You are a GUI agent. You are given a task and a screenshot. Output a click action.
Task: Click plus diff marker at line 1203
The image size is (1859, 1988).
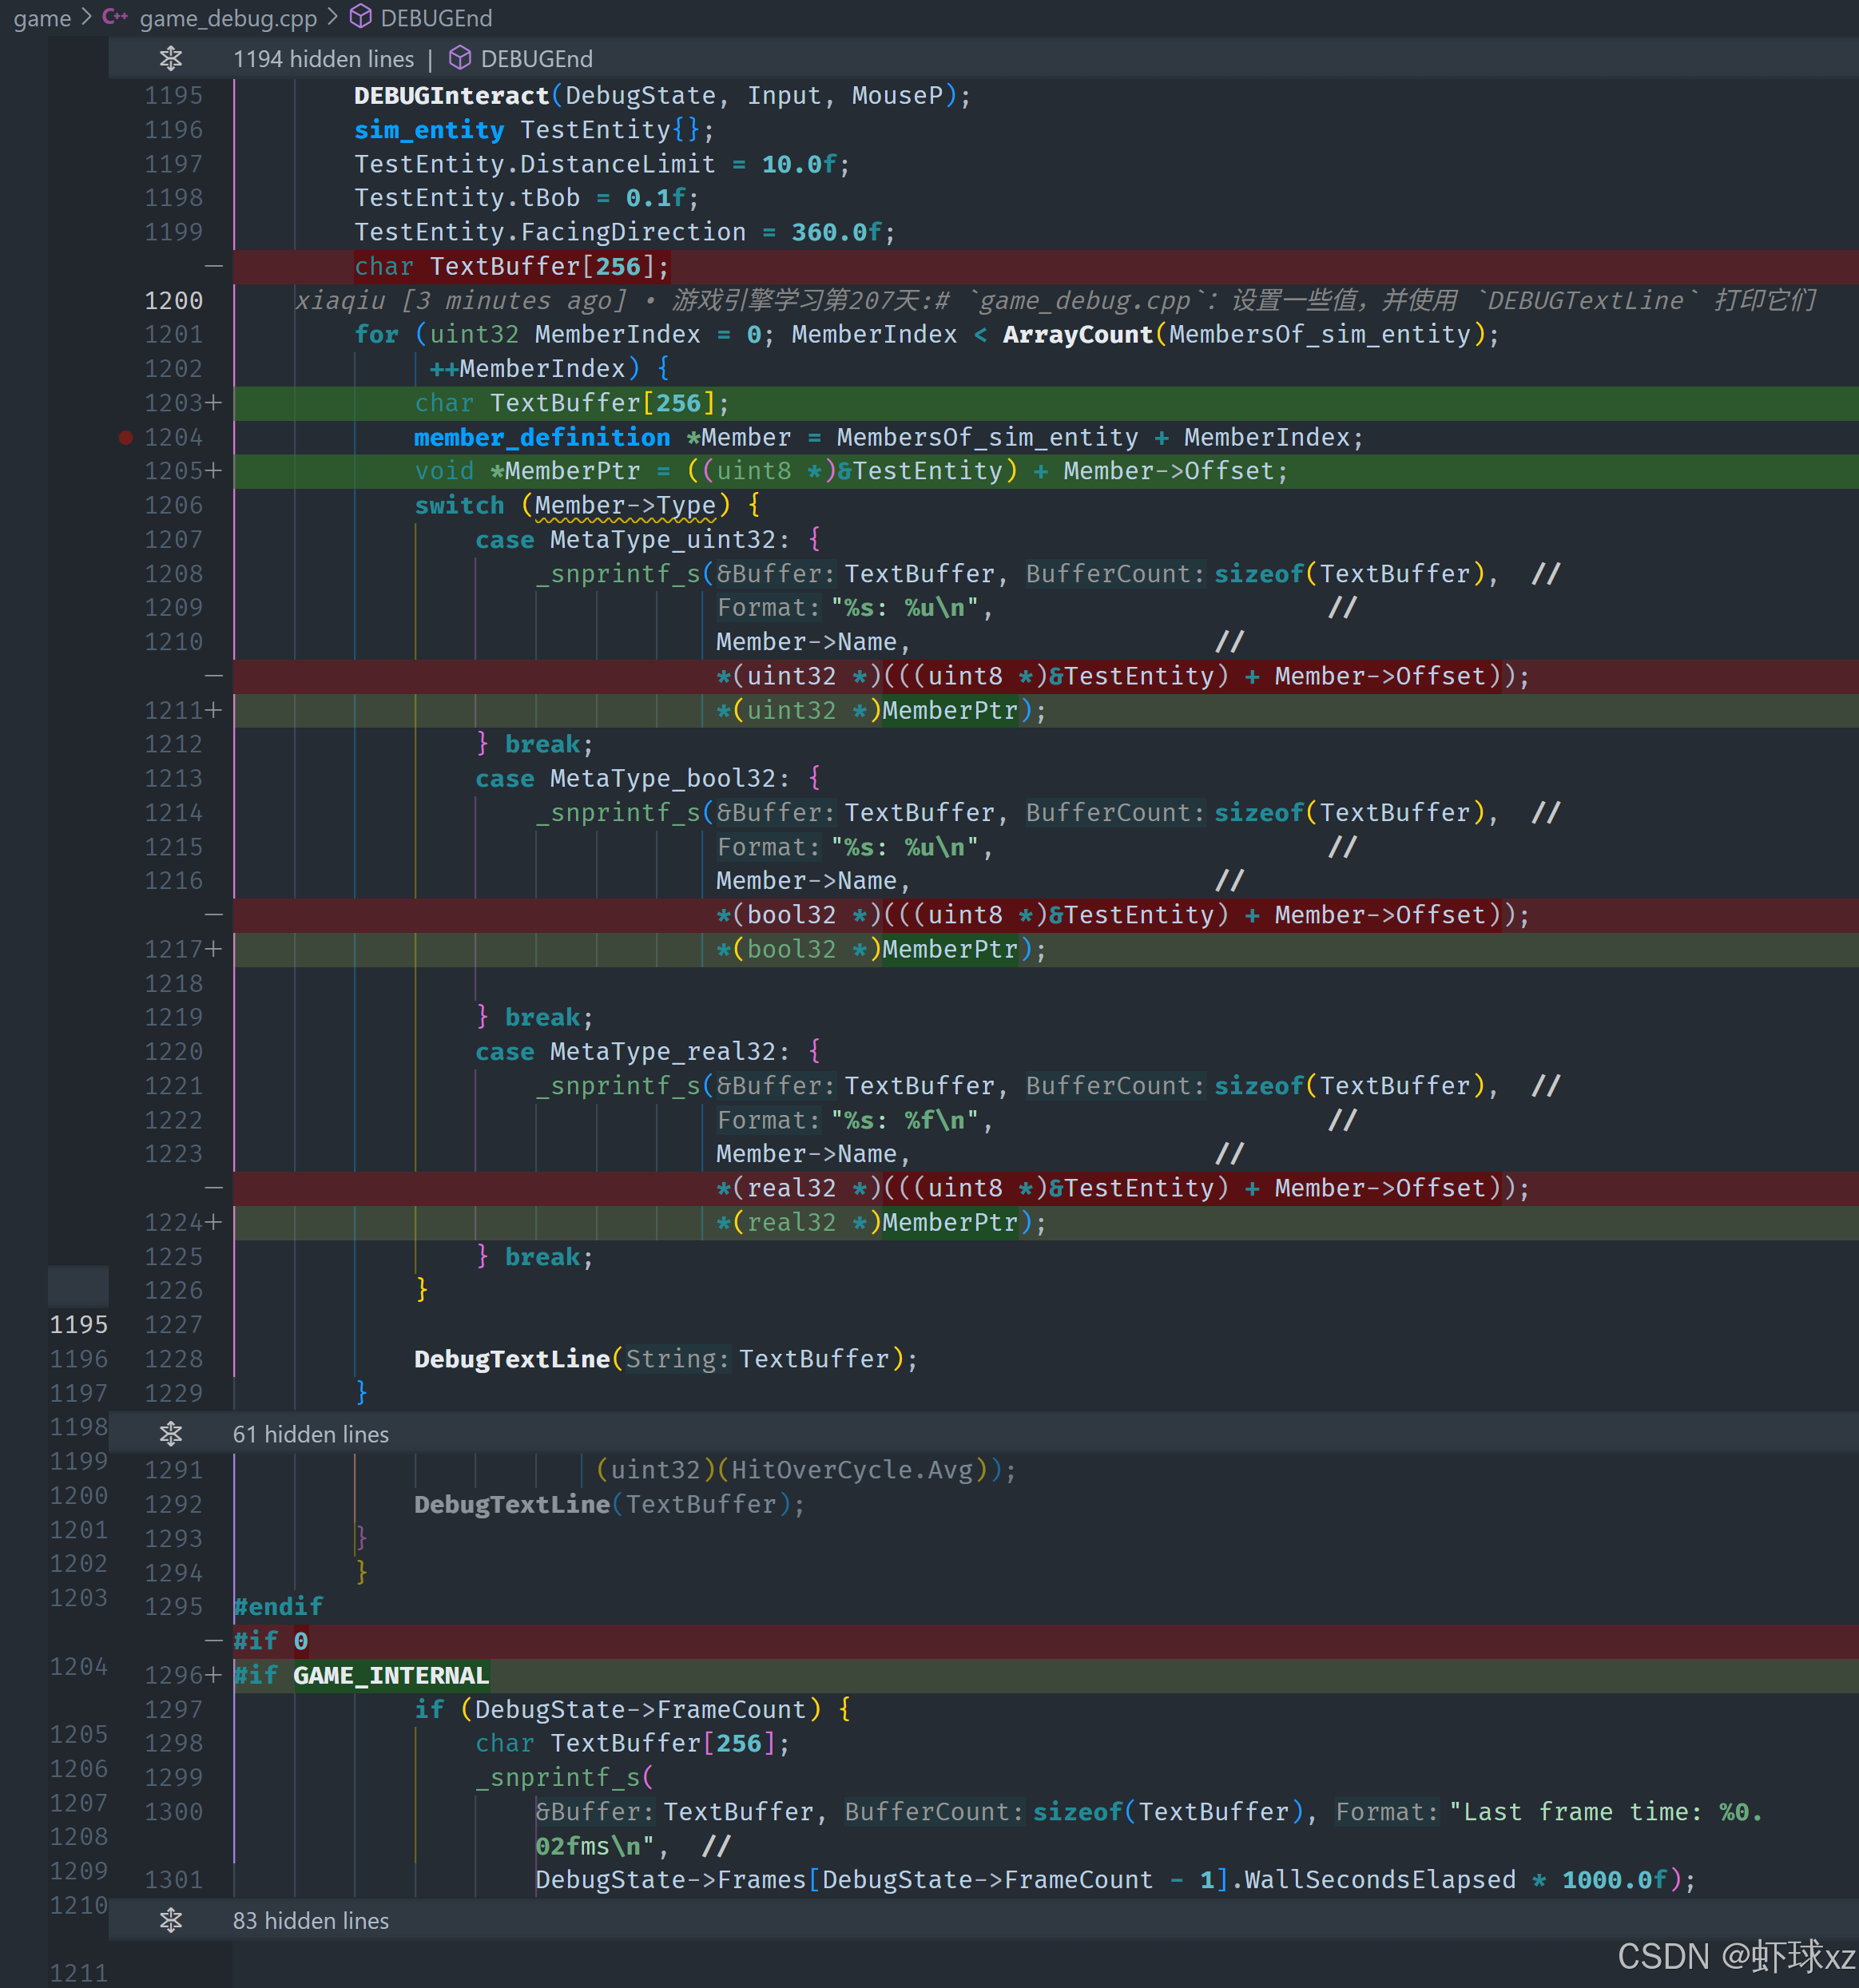[x=214, y=403]
